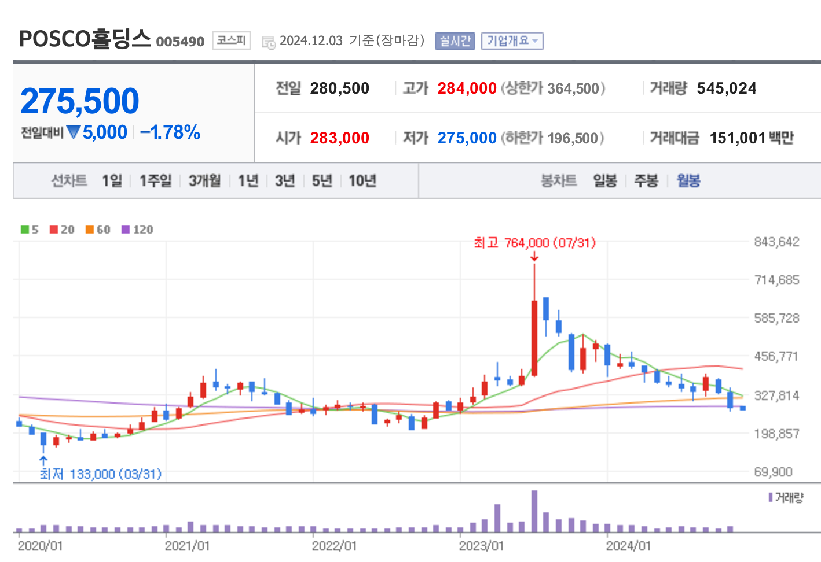821x562 pixels.
Task: Click the stock code 005490
Action: 180,42
